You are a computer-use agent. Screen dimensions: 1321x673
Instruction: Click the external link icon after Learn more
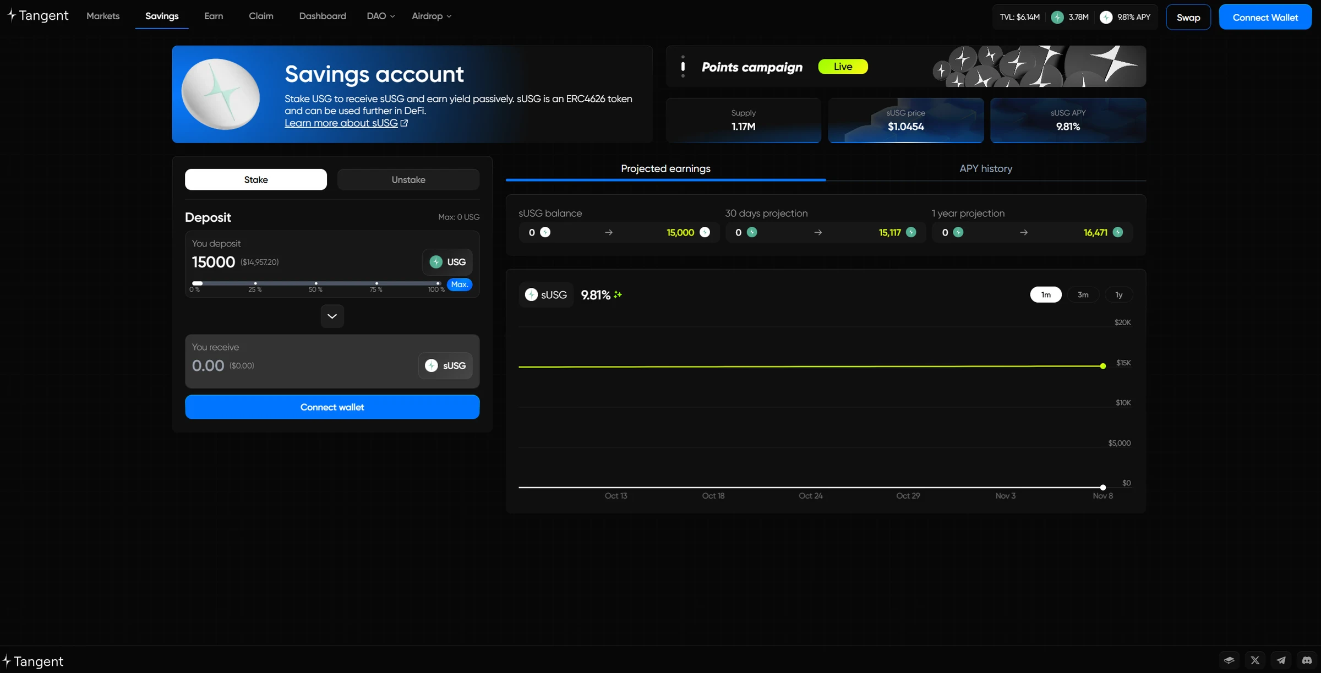[404, 123]
